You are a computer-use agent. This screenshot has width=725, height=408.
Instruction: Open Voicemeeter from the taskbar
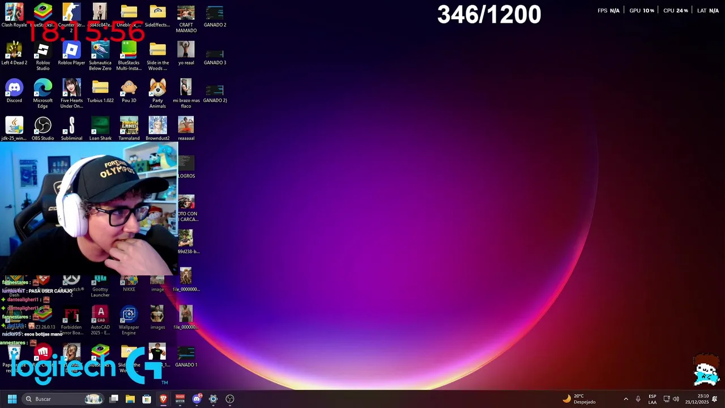pyautogui.click(x=180, y=399)
